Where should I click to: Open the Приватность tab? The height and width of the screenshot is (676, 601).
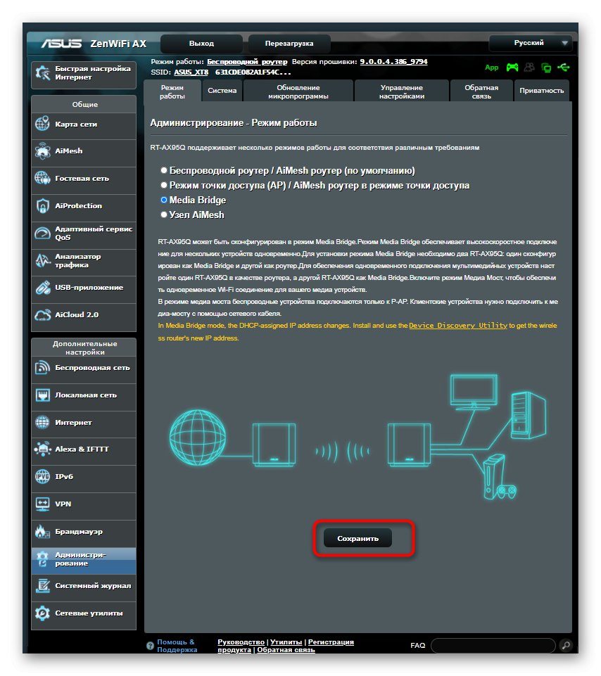tap(541, 91)
